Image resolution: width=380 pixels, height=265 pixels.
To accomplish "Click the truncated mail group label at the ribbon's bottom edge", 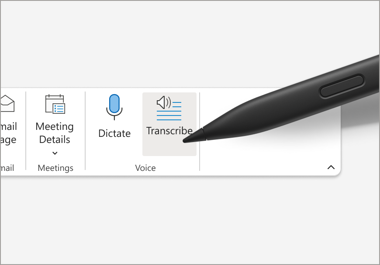I will tap(7, 168).
